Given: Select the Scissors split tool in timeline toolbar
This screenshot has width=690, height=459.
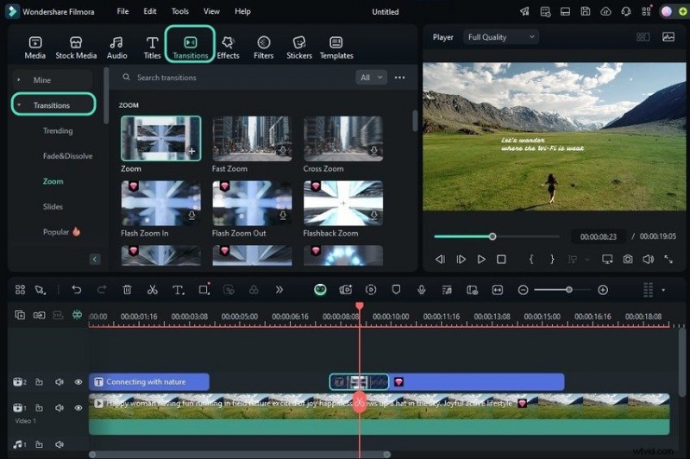Looking at the screenshot, I should (x=153, y=290).
